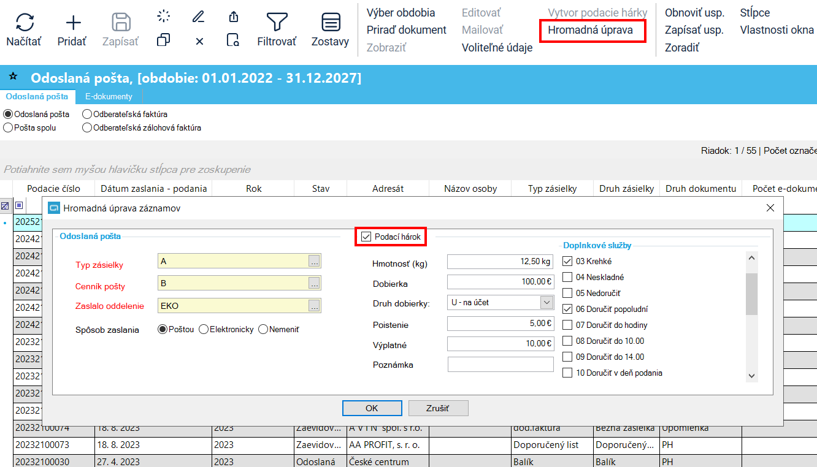The image size is (817, 467).
Task: Confirm the dialog with OK
Action: pyautogui.click(x=372, y=408)
